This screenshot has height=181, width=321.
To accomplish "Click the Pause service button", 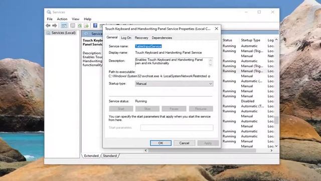I will point(174,109).
